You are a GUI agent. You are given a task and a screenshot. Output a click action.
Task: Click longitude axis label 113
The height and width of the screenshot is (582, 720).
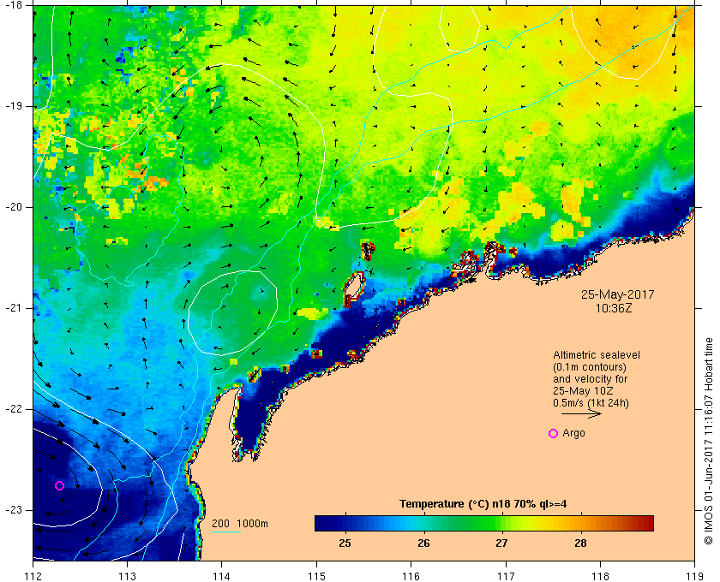127,575
